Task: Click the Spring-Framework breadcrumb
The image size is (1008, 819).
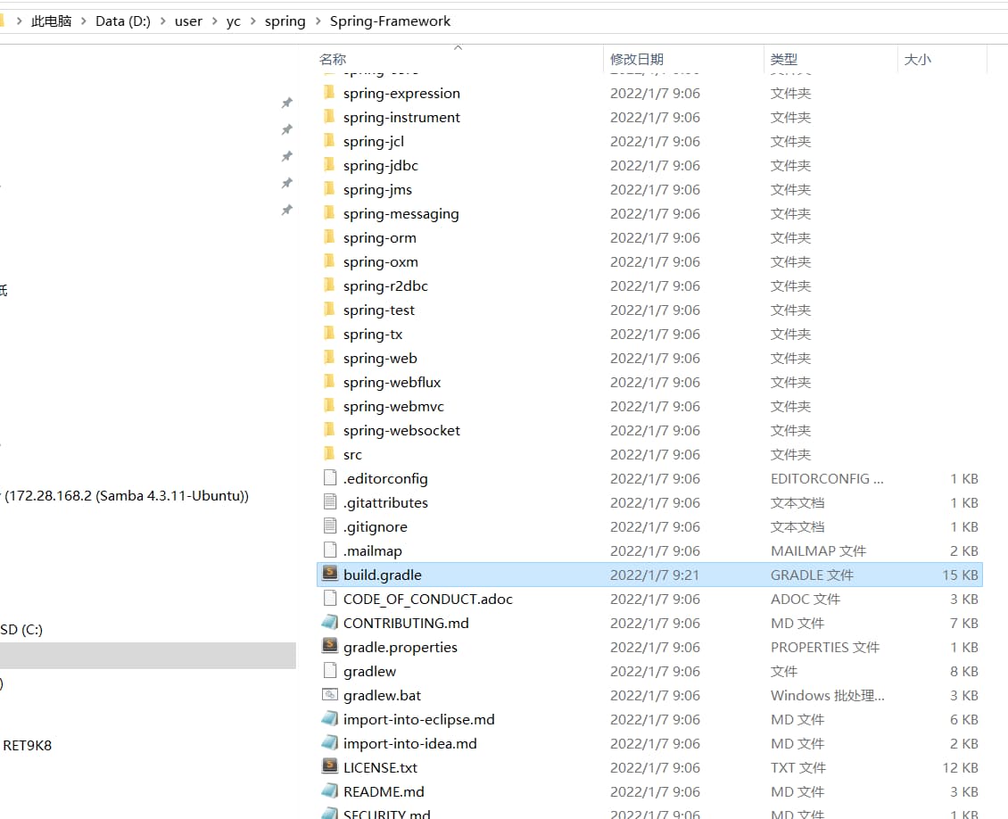Action: pyautogui.click(x=390, y=21)
